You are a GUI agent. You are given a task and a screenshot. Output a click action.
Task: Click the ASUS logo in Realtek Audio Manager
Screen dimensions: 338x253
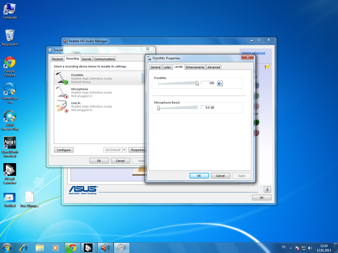pos(83,190)
